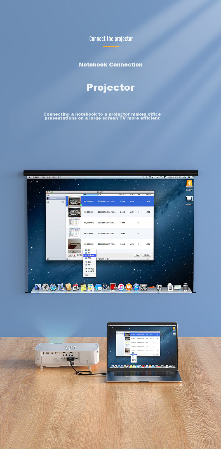Screen dimensions: 221x449
Task: Open the documents stack in the projected dock
Action: (x=170, y=287)
